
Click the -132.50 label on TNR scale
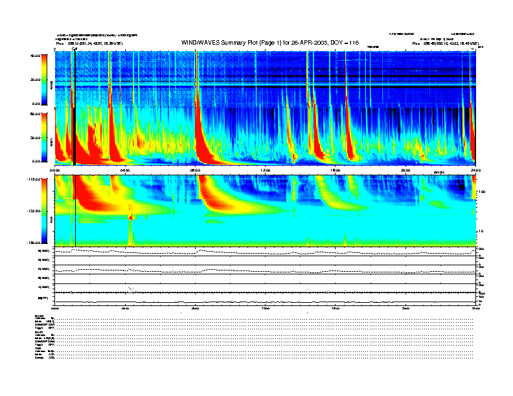[x=34, y=211]
